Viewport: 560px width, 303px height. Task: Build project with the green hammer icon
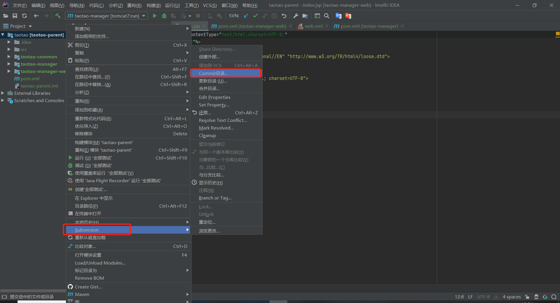58,16
